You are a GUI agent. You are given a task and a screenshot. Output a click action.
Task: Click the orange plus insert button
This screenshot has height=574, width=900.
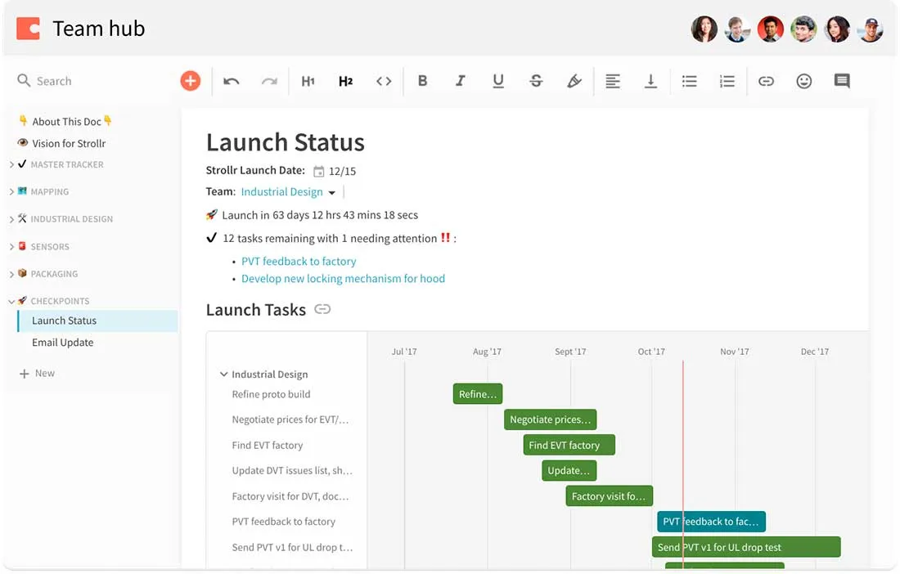click(190, 81)
